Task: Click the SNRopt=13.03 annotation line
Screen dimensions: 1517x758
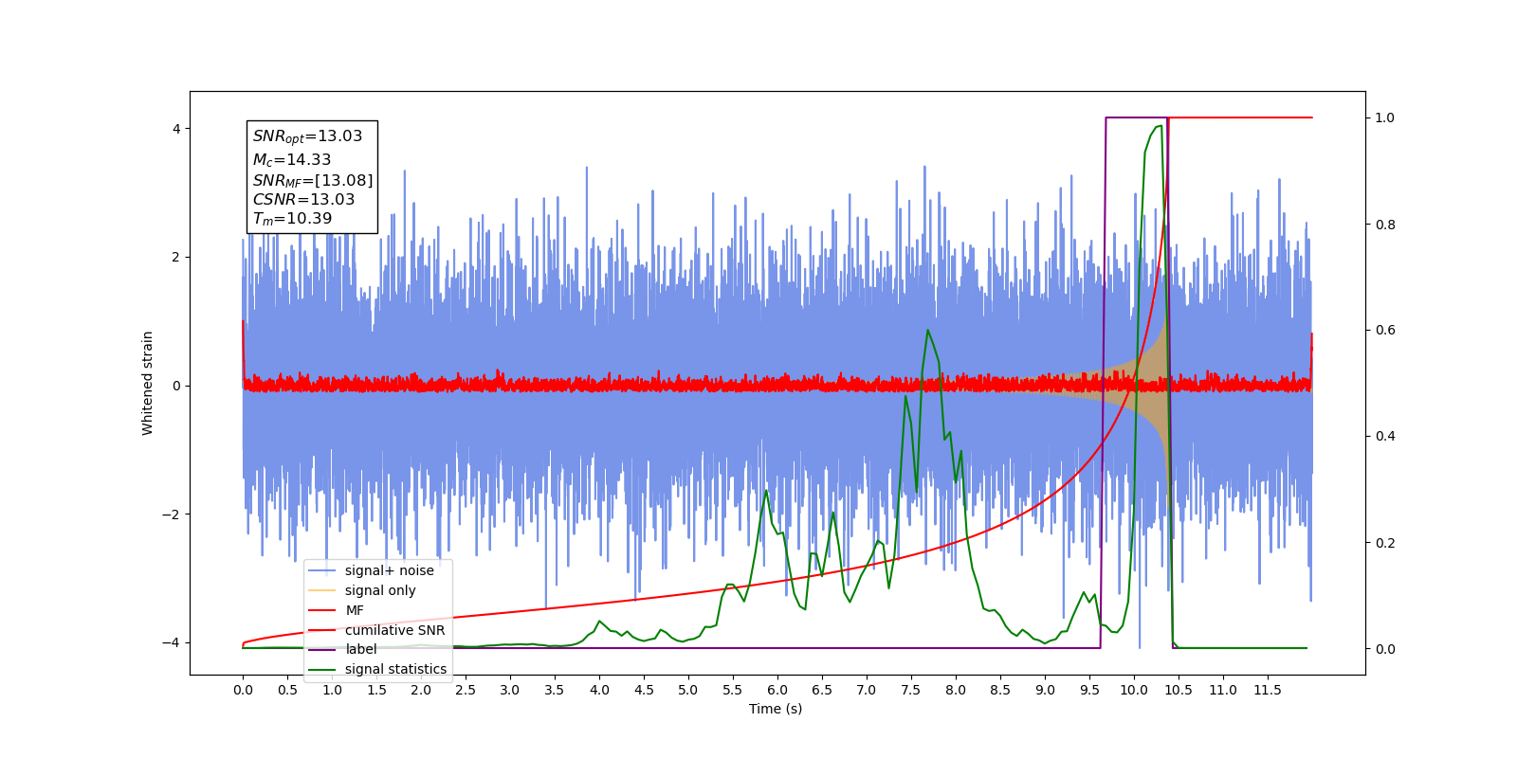Action: (x=307, y=136)
